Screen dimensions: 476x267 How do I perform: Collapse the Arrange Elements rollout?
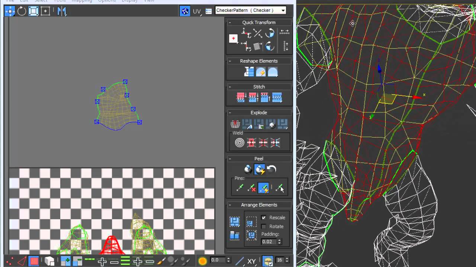click(230, 205)
